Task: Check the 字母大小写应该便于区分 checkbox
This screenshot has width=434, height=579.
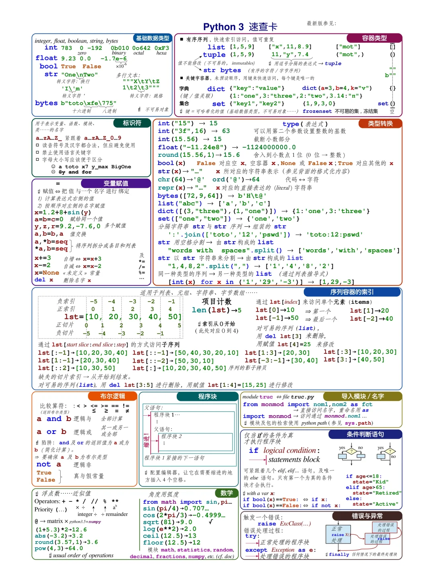Action: (37, 159)
